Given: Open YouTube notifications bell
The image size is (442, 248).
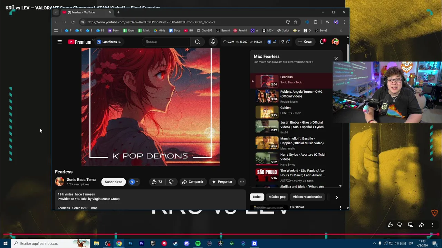Looking at the screenshot, I should point(322,42).
